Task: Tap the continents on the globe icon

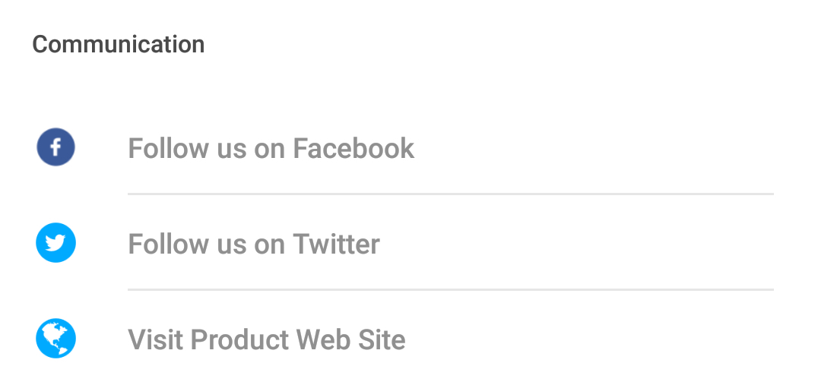Action: 55,339
